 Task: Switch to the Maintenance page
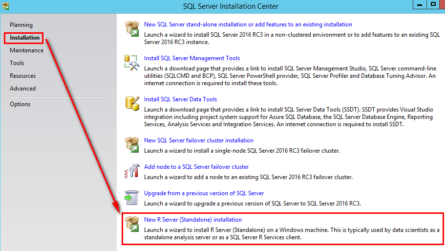[x=26, y=50]
